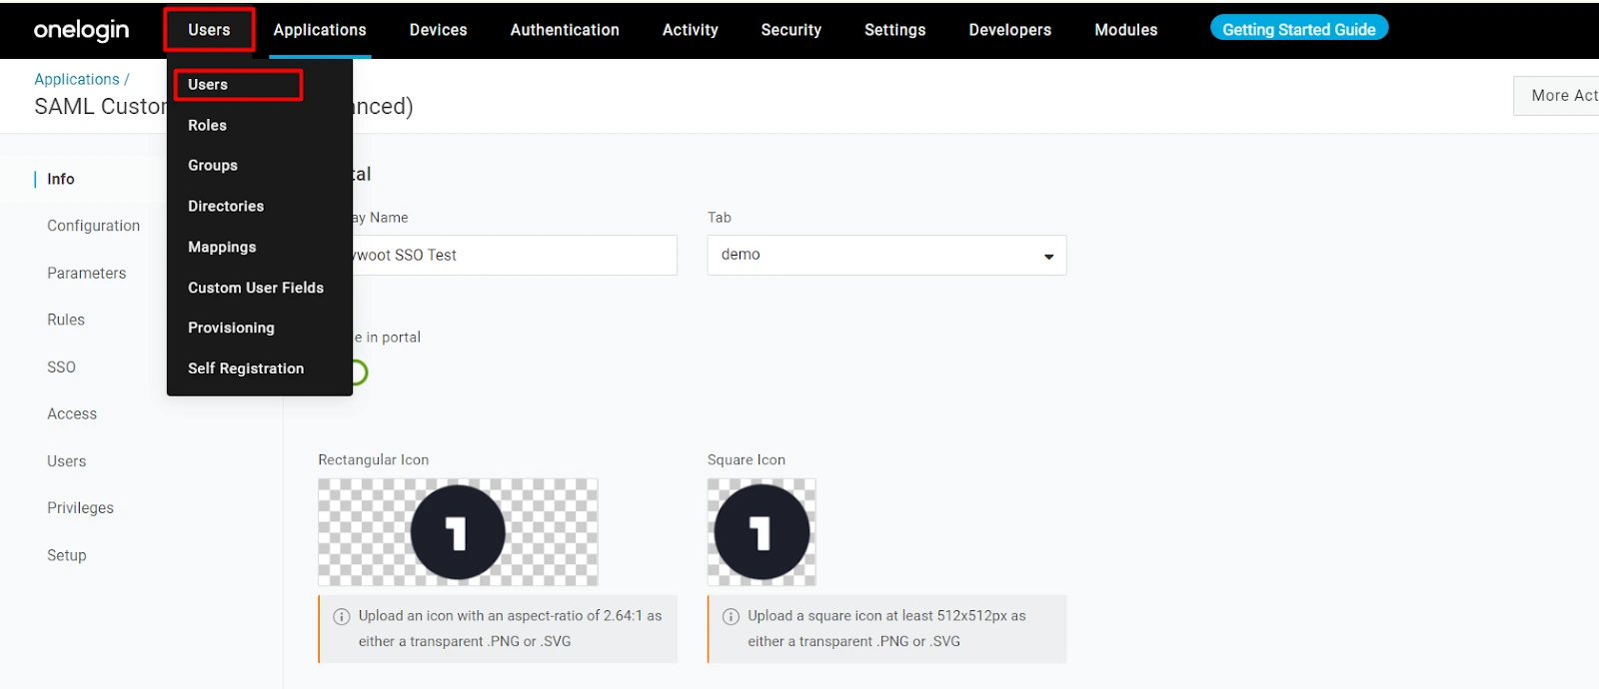This screenshot has height=689, width=1599.
Task: Switch to the Setup sidebar tab
Action: point(66,555)
